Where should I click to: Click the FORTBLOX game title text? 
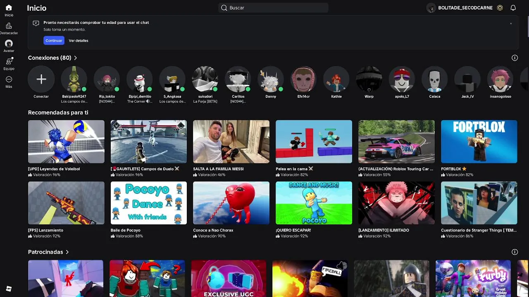[451, 169]
